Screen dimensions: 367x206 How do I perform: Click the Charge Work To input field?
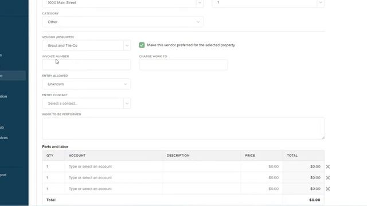coord(183,65)
